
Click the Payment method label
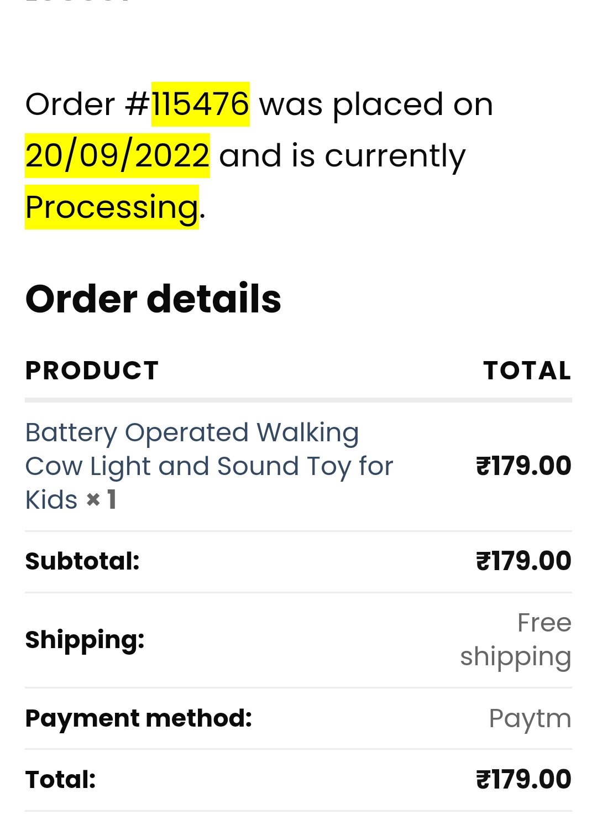click(x=138, y=718)
